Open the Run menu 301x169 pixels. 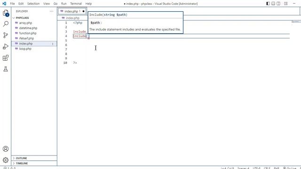pos(64,3)
